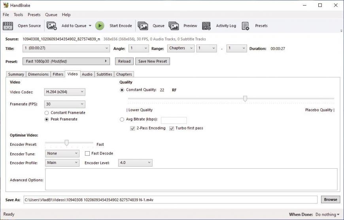Click the source filename 10940308_10206093454354902_827574839_n
344x220 pixels.
[x=61, y=39]
